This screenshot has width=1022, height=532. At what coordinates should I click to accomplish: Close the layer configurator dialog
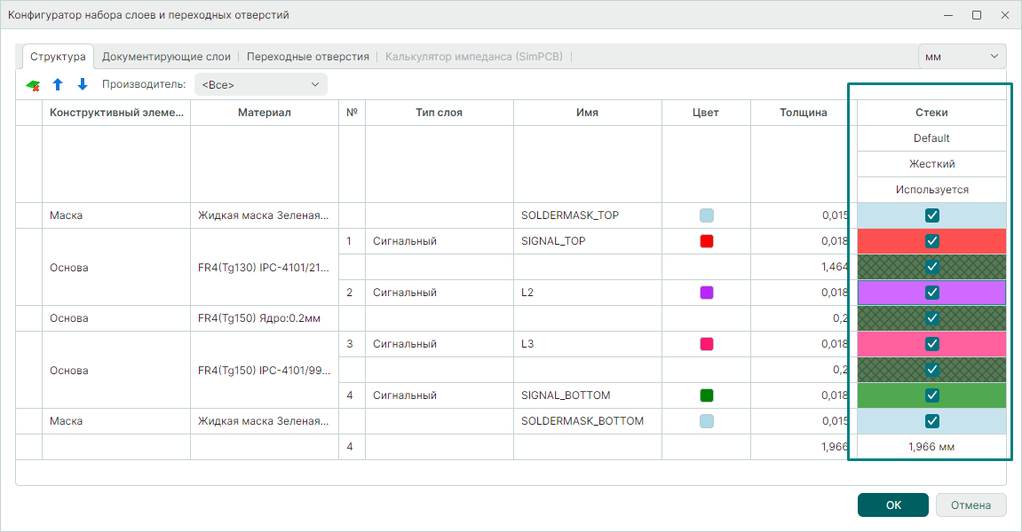tap(1004, 15)
